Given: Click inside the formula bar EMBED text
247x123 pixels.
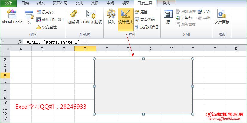Looking at the screenshot, I should (x=57, y=42).
